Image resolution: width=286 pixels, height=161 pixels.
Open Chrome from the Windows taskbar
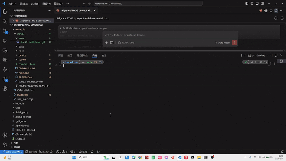[140, 157]
